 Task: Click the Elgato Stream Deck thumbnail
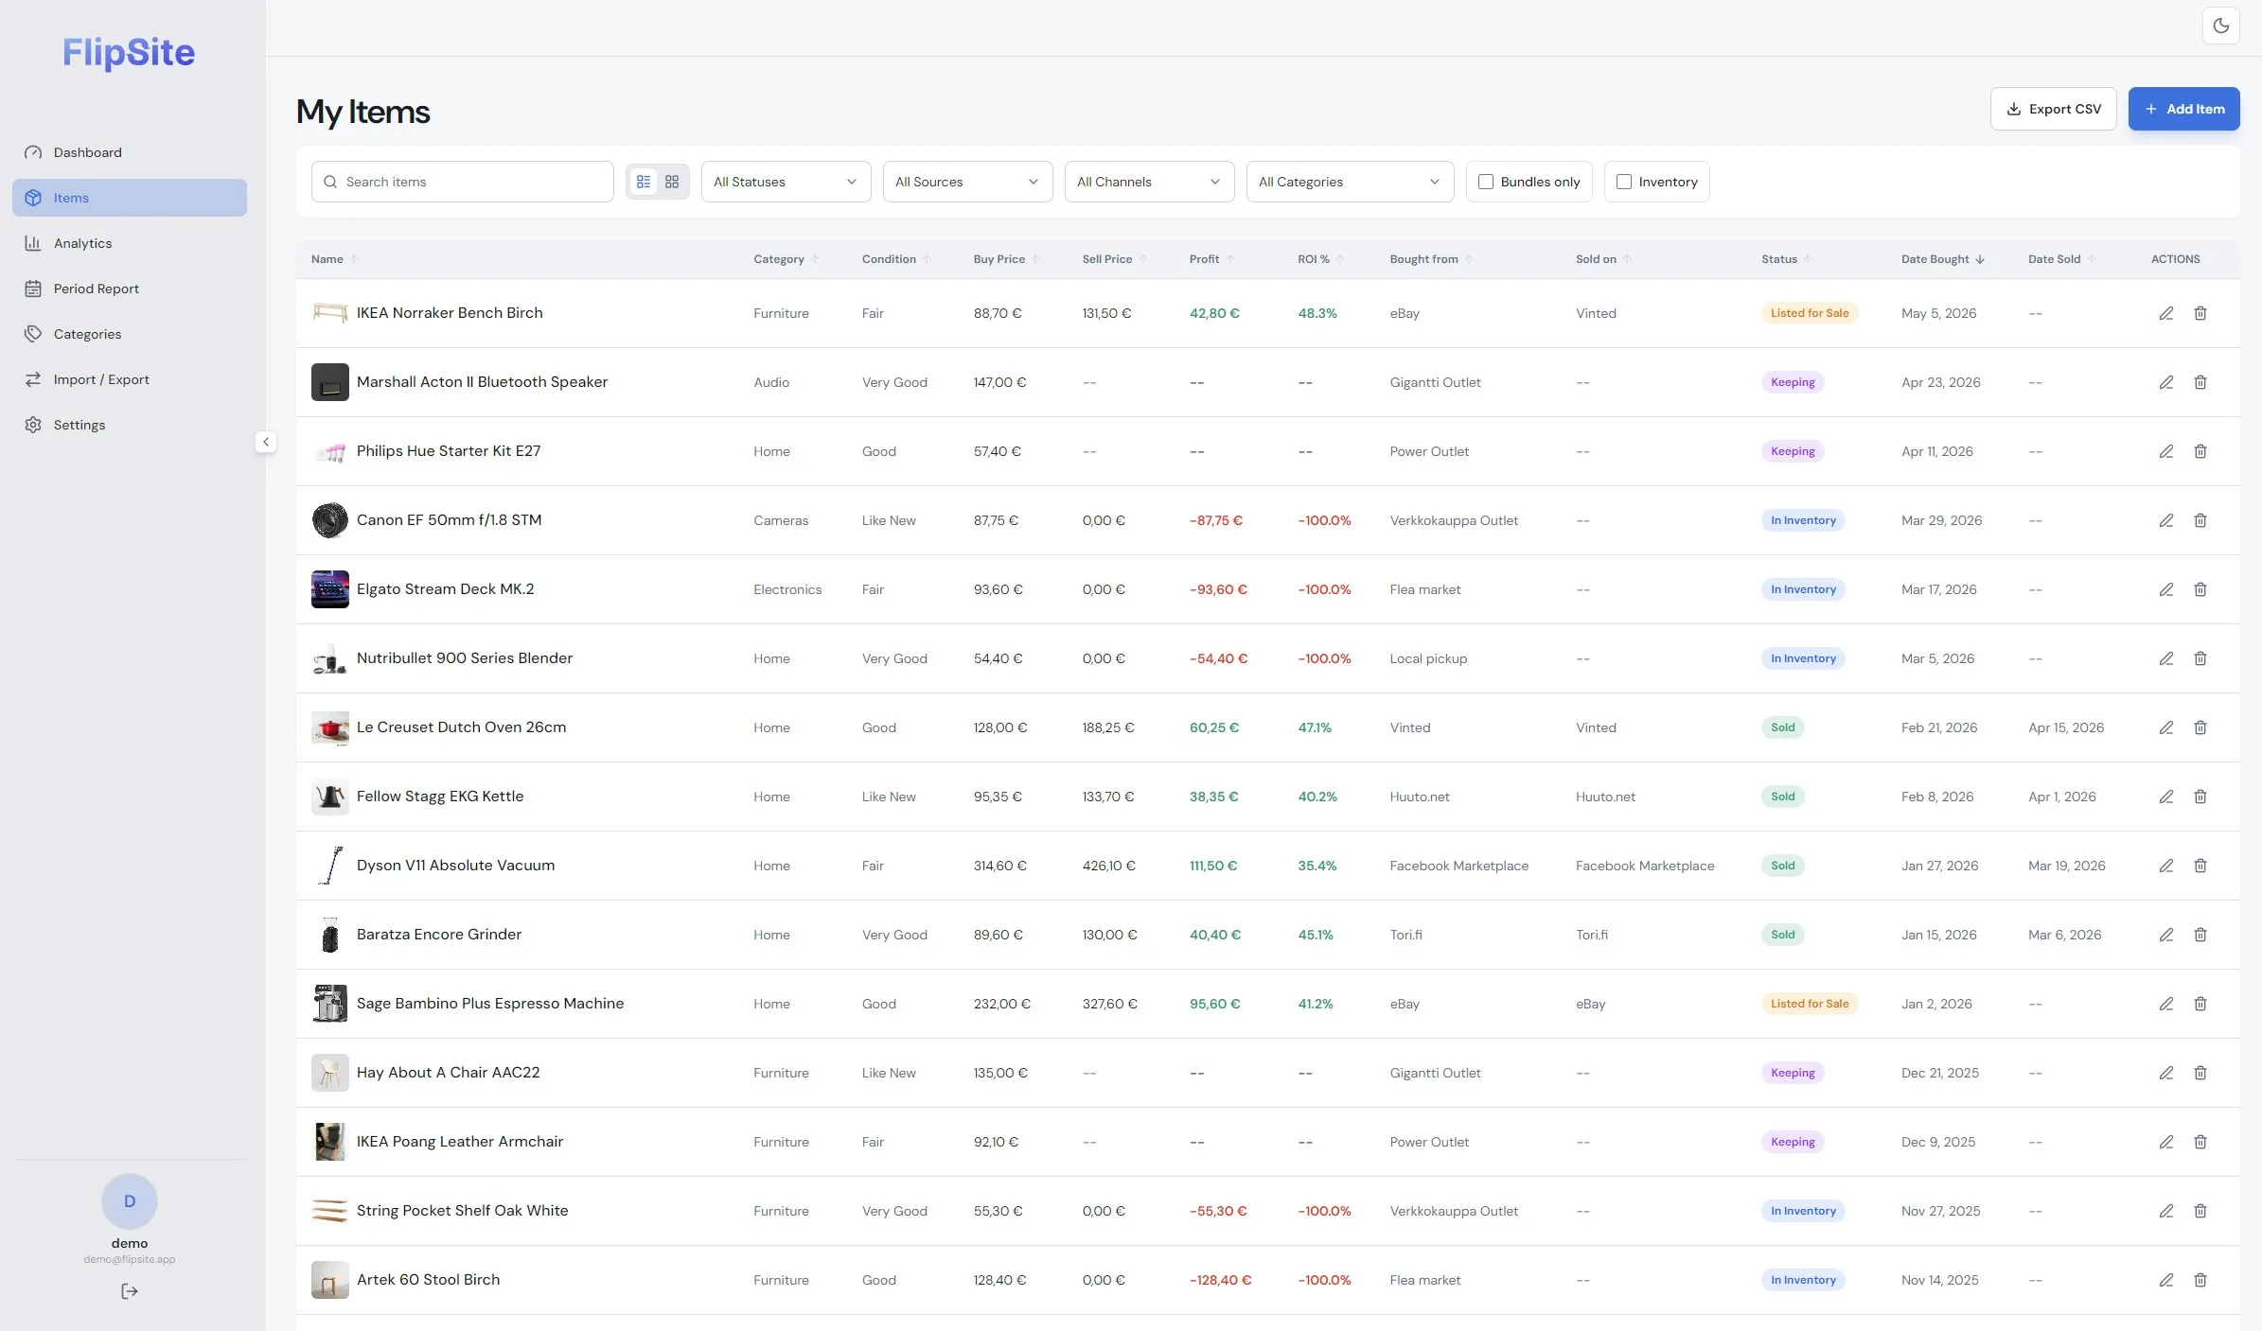click(x=330, y=589)
